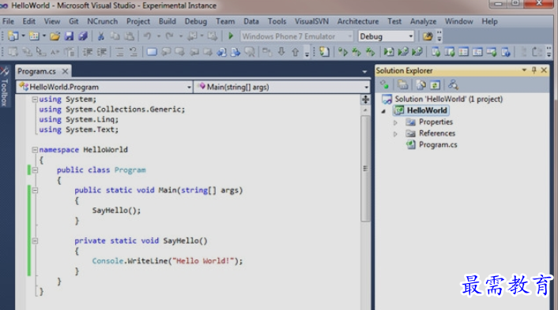The image size is (558, 310).
Task: Click the Redo arrow icon
Action: coord(169,36)
